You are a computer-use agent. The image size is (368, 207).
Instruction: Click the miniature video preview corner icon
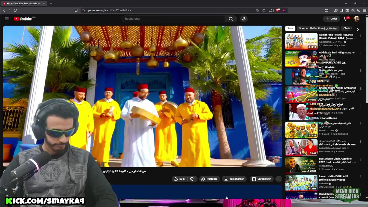pyautogui.click(x=276, y=159)
